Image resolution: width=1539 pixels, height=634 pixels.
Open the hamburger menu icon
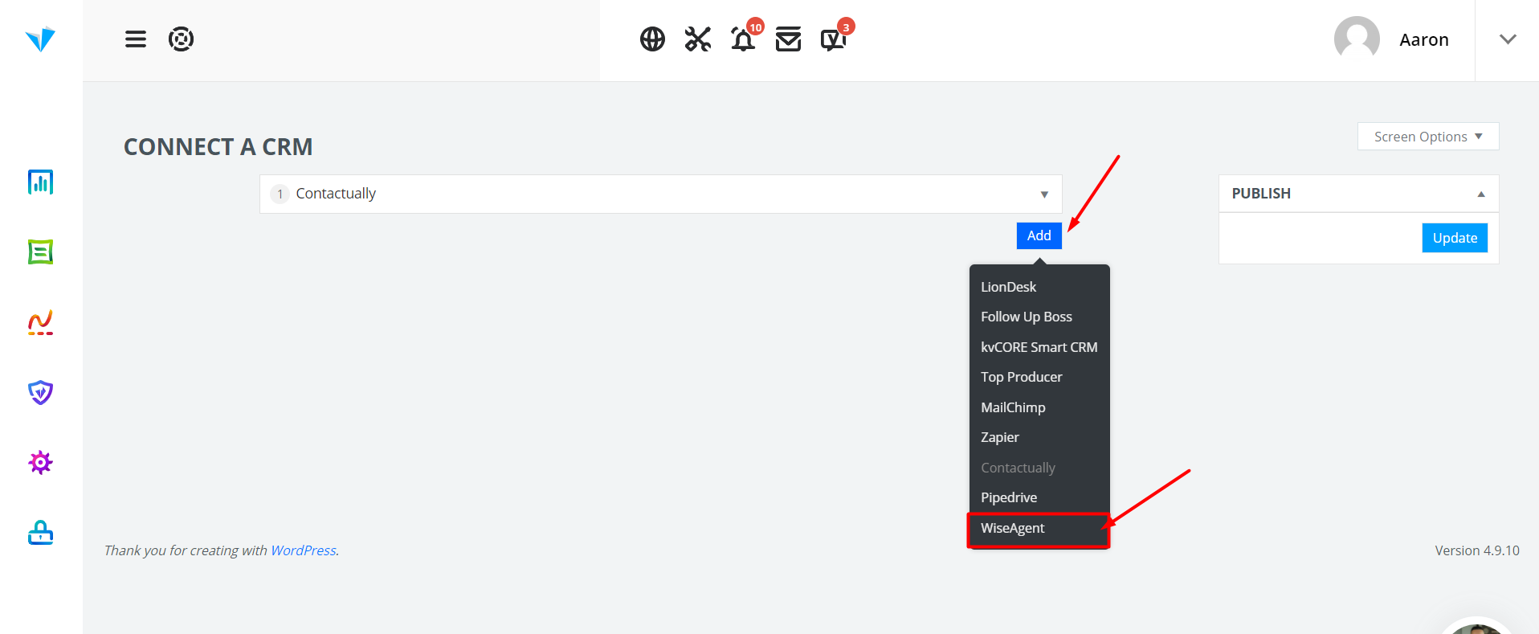pos(136,39)
